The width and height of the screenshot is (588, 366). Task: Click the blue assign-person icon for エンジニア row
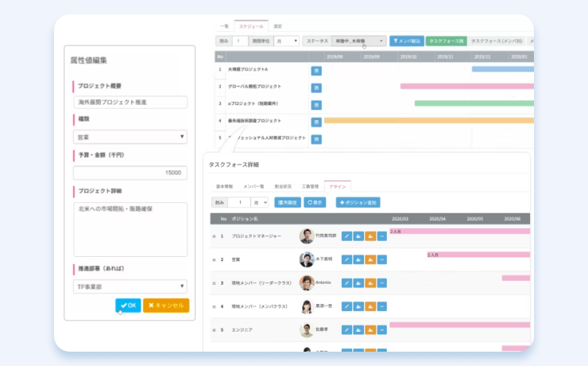tap(358, 329)
